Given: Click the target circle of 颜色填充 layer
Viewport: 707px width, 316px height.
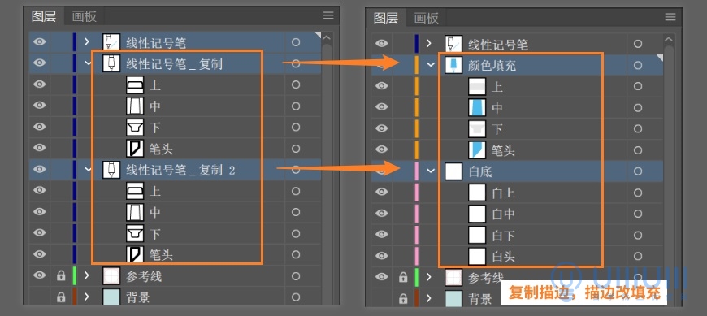Looking at the screenshot, I should 638,65.
